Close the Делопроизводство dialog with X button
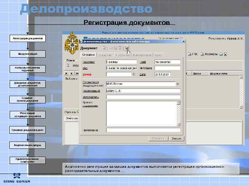The height and width of the screenshot is (186, 249). pyautogui.click(x=183, y=41)
